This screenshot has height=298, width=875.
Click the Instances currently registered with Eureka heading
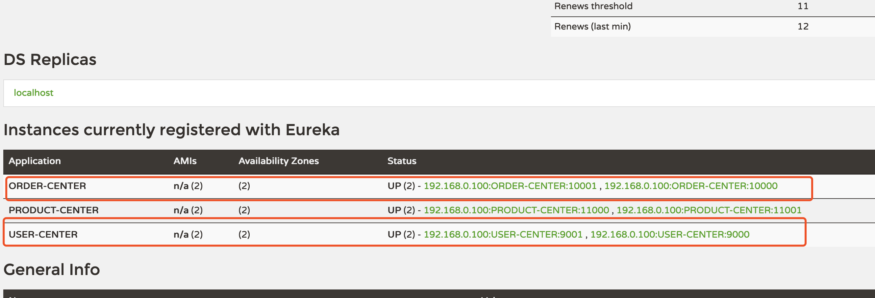(x=171, y=130)
